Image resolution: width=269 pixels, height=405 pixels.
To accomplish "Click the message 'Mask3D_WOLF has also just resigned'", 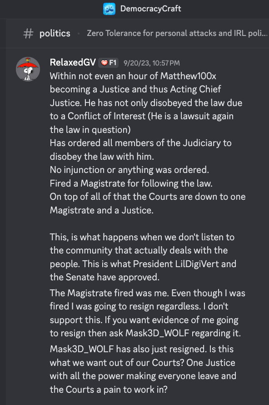I will tap(143, 369).
